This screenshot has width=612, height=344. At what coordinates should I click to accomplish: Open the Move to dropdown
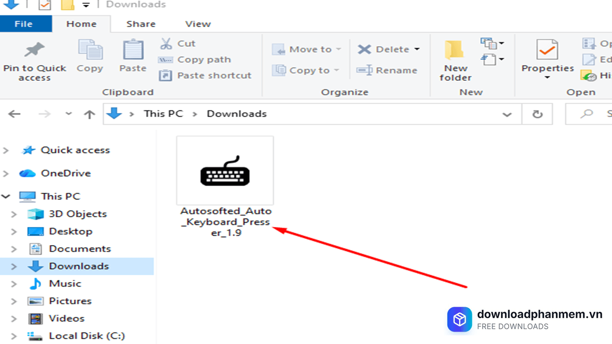pos(306,49)
